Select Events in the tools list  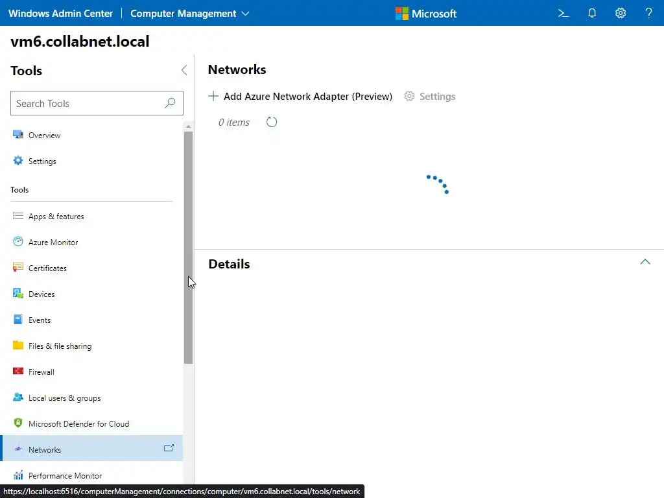pos(39,320)
